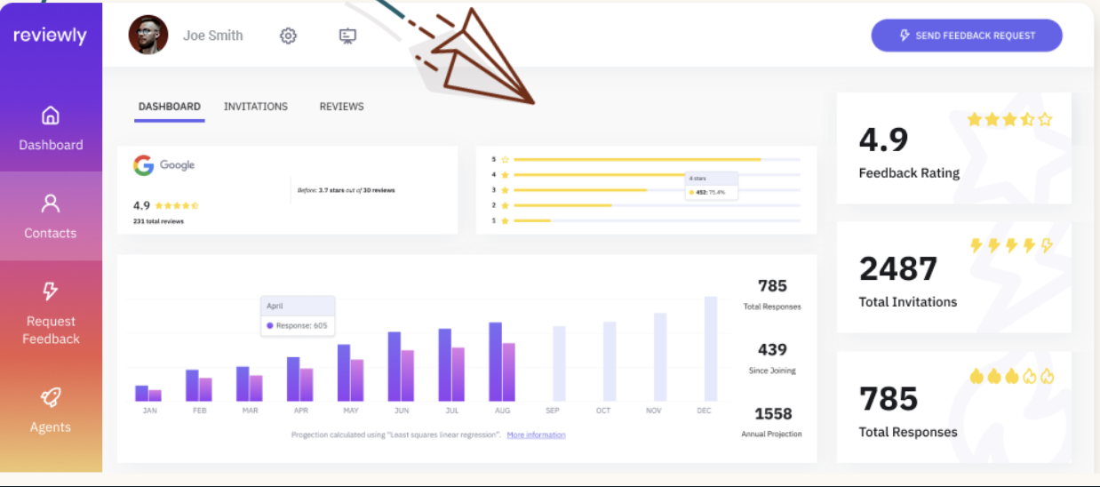
Task: Click the presentation screen icon in header
Action: click(347, 36)
